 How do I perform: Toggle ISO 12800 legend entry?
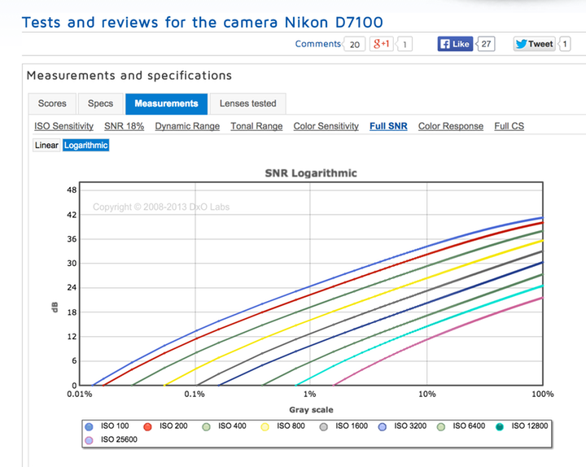click(x=519, y=426)
